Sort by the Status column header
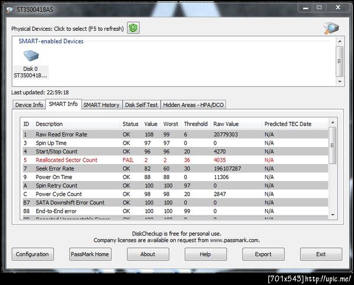 pyautogui.click(x=130, y=124)
